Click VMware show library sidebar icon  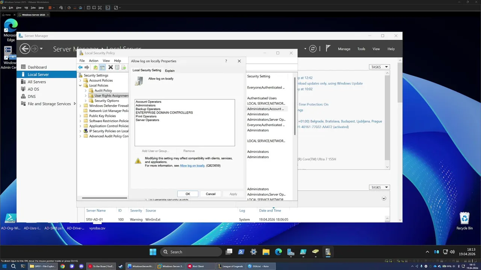point(88,7)
